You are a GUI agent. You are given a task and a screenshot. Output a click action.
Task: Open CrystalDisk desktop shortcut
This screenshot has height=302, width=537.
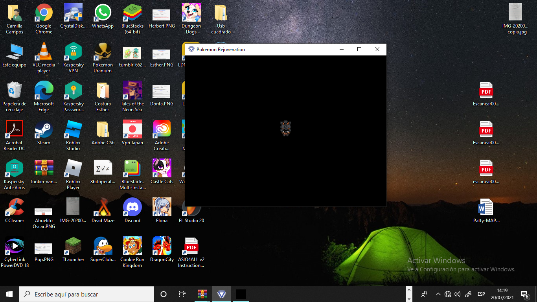click(x=73, y=13)
